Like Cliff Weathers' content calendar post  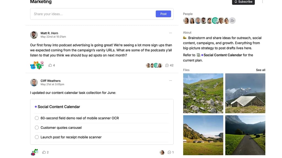pyautogui.click(x=44, y=152)
